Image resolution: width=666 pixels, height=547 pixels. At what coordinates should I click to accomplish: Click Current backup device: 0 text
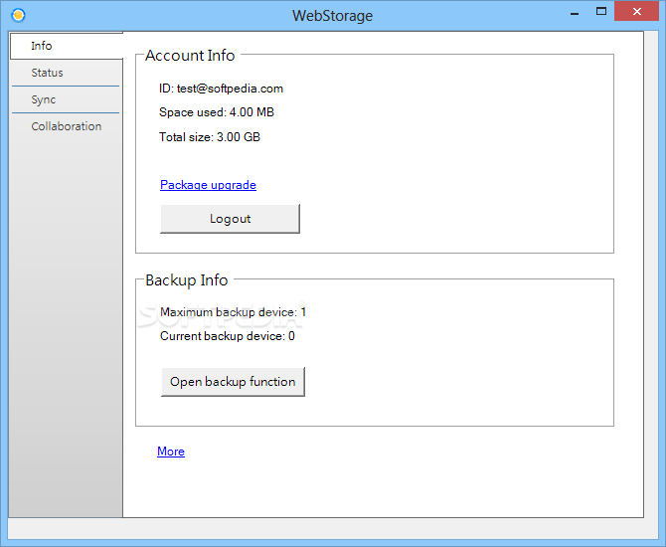click(228, 336)
